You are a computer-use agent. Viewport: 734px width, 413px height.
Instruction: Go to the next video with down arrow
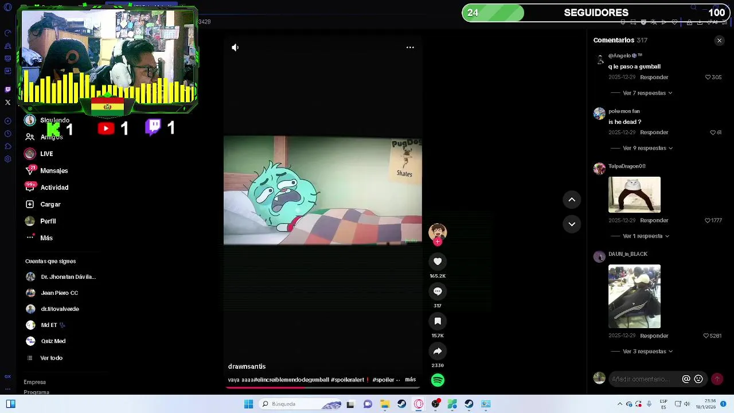(x=572, y=224)
